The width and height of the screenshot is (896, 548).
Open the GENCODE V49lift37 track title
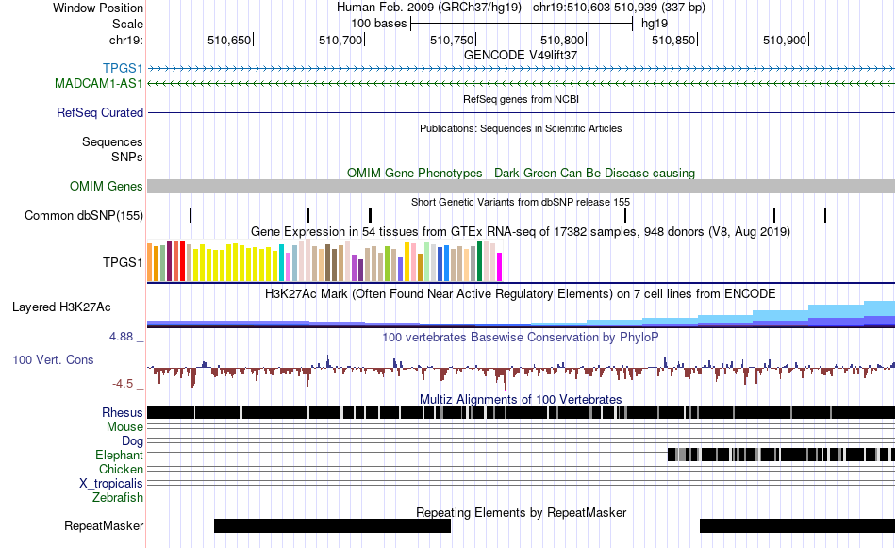tap(521, 56)
